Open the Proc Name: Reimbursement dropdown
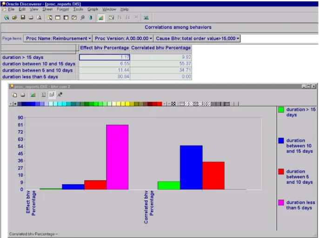The width and height of the screenshot is (319, 238). click(58, 39)
